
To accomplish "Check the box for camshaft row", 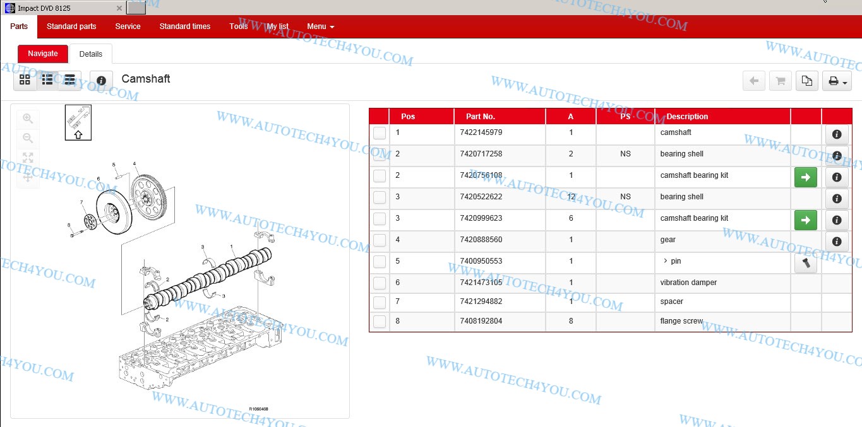I will 380,133.
